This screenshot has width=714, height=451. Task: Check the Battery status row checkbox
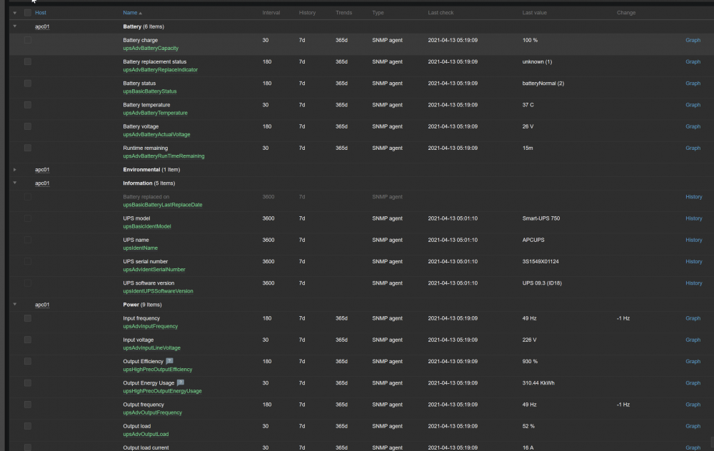pos(28,83)
